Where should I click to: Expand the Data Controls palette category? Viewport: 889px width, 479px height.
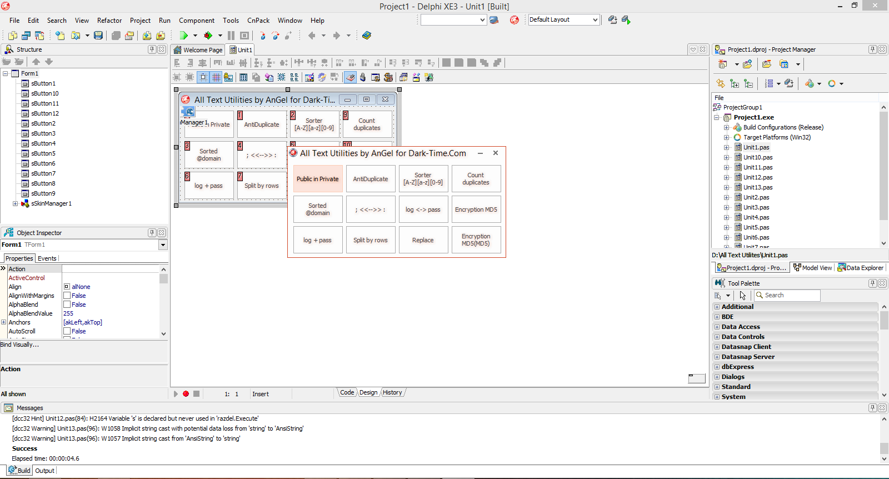click(717, 337)
